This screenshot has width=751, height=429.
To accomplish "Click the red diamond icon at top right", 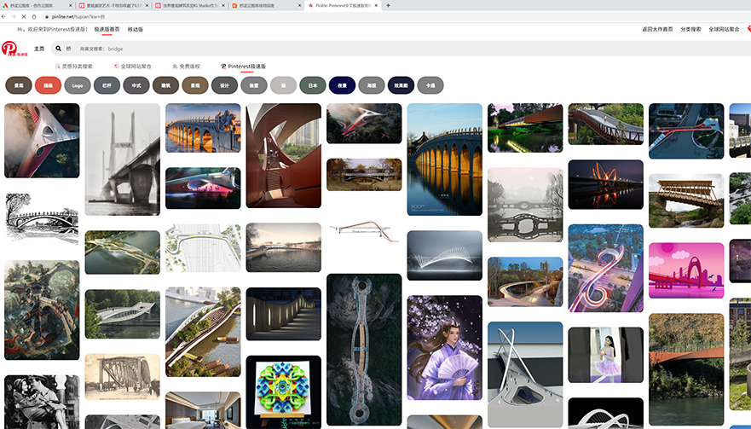I will [x=748, y=29].
